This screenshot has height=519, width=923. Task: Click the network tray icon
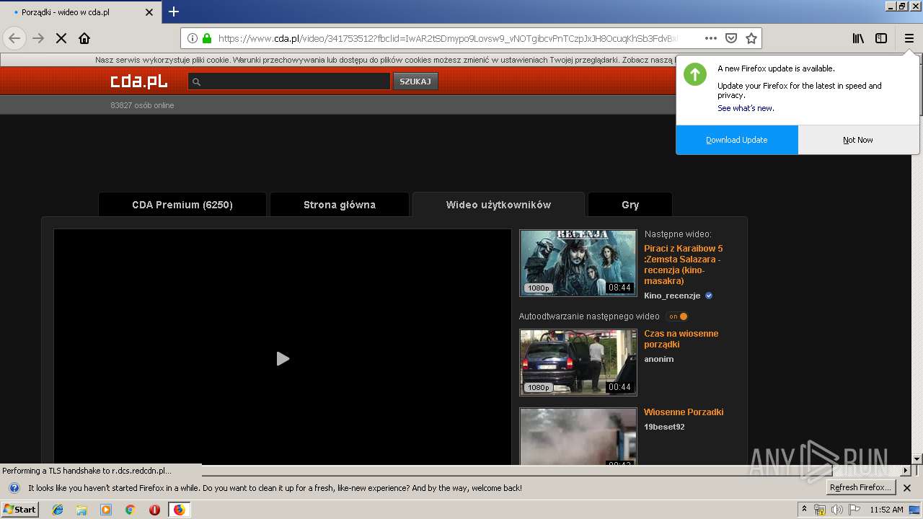click(820, 510)
